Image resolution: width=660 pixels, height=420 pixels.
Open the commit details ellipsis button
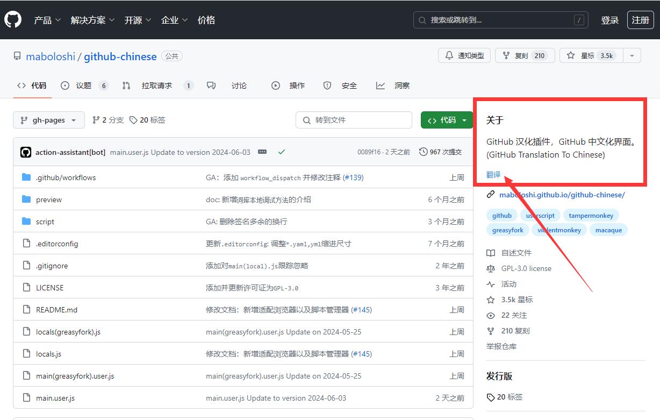262,152
